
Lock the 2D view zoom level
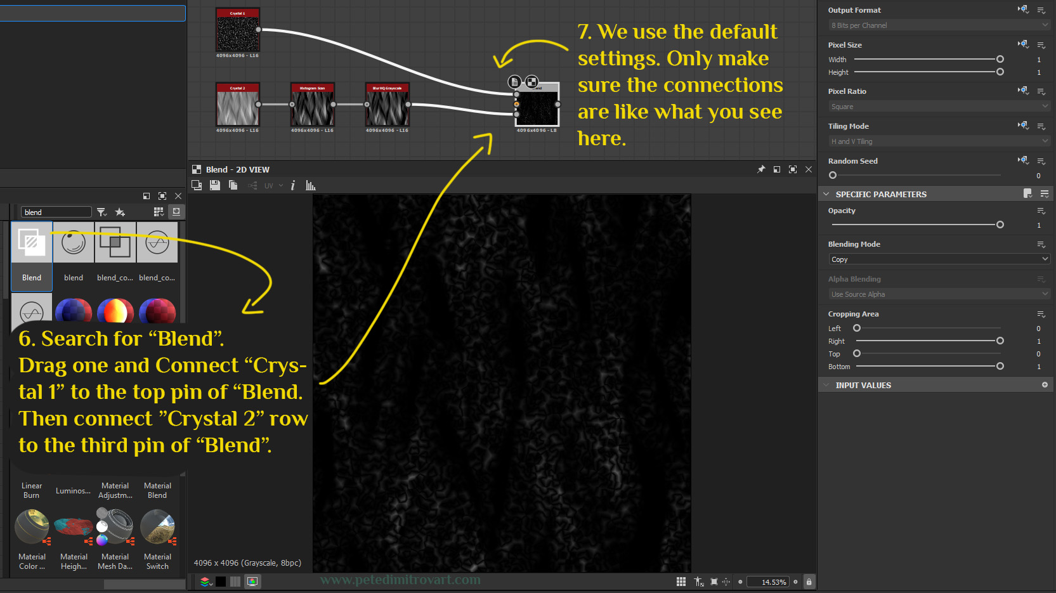click(x=809, y=582)
